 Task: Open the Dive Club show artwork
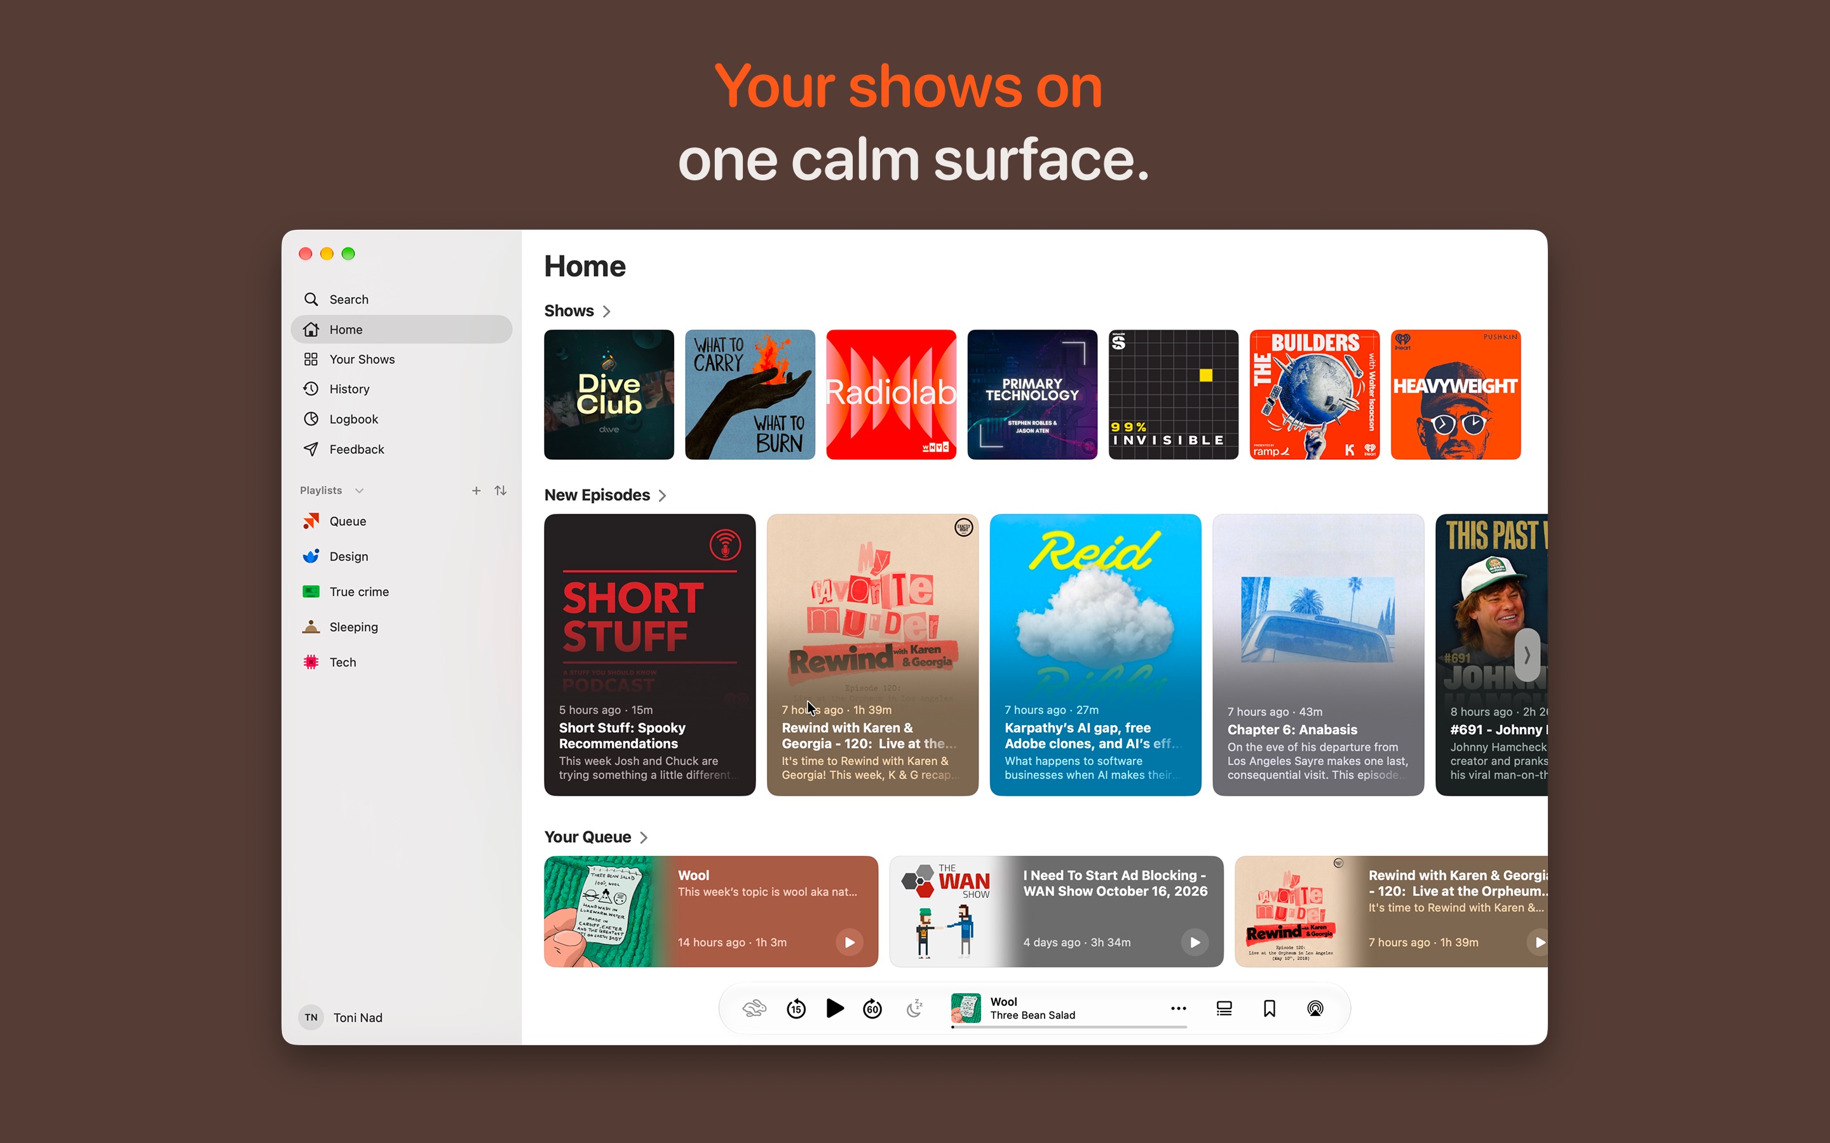coord(609,394)
